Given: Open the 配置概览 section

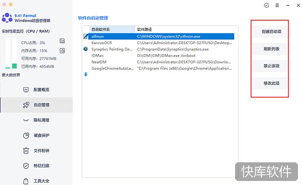Looking at the screenshot, I should coord(36,90).
